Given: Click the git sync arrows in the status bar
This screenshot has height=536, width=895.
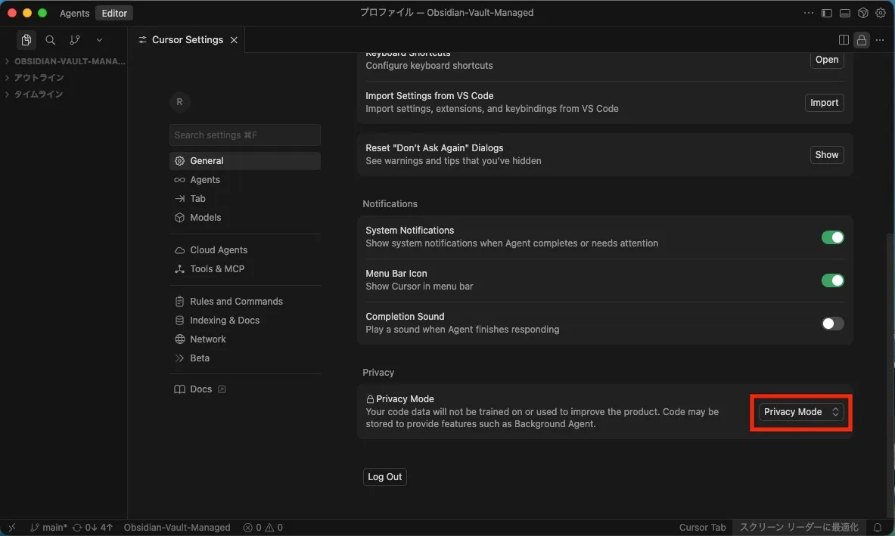Looking at the screenshot, I should (x=76, y=527).
